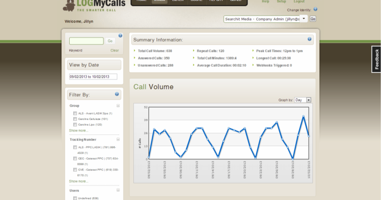This screenshot has height=200, width=381.
Task: Open the Graph by Day dropdown
Action: click(302, 100)
